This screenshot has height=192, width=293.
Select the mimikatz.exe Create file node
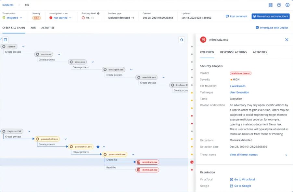click(x=147, y=162)
